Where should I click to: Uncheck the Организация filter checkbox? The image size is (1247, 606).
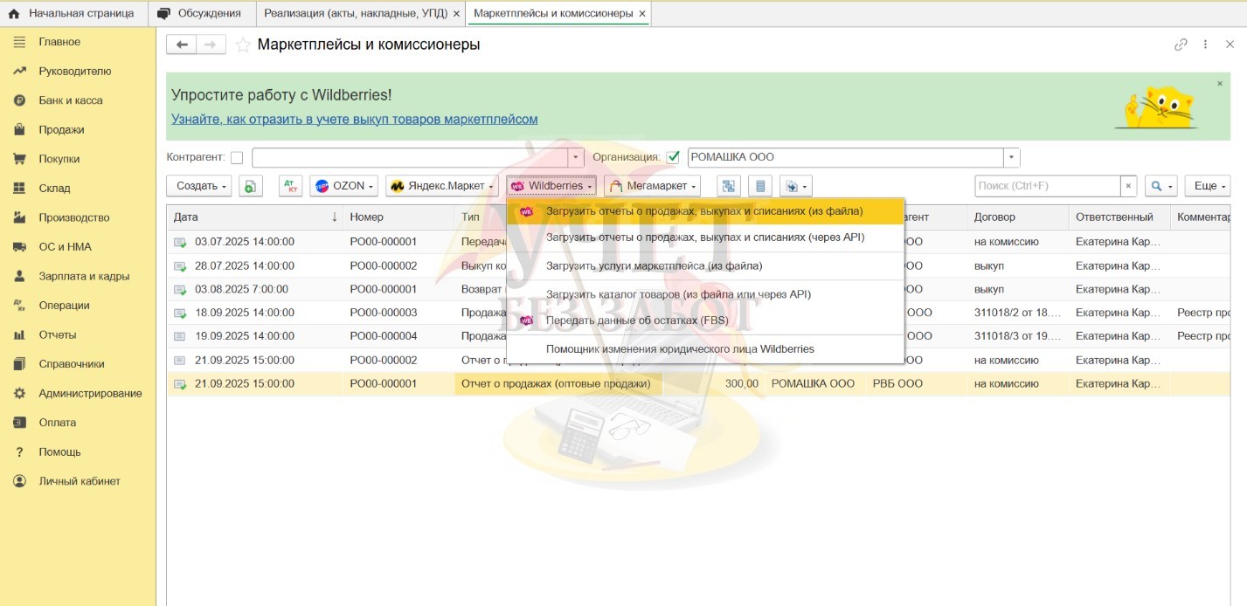click(x=673, y=158)
